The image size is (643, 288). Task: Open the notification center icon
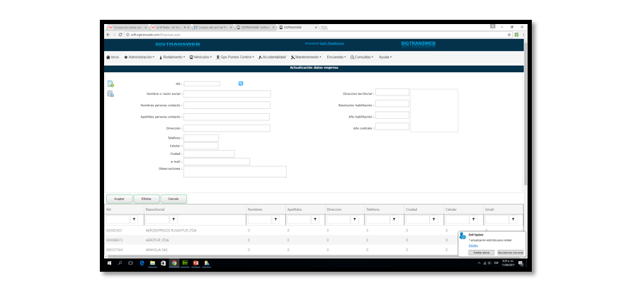point(520,263)
